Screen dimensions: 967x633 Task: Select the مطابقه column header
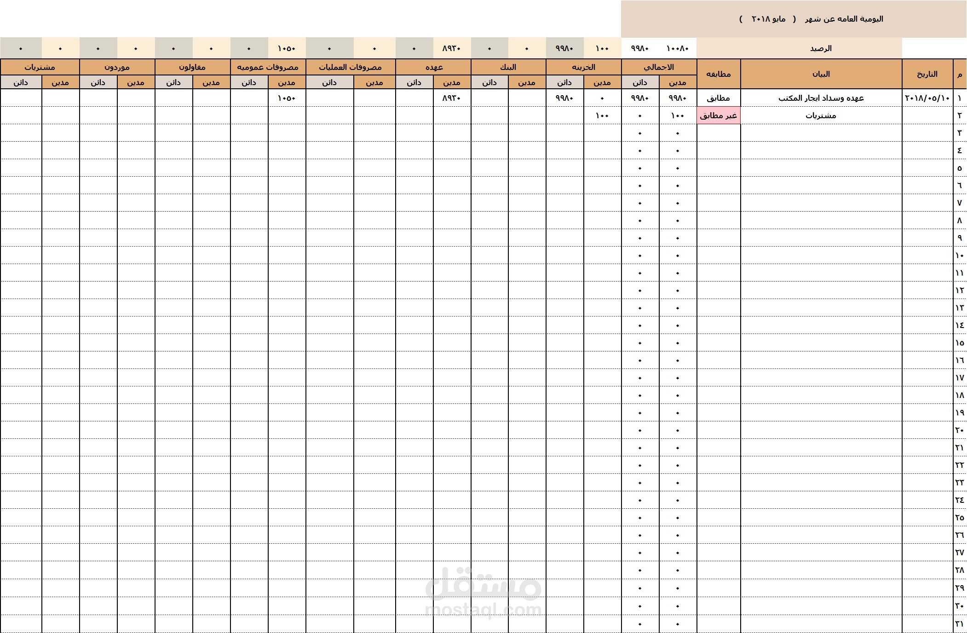click(719, 74)
